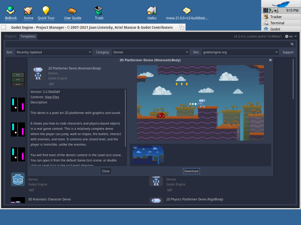Open the second Pong asset thumbnail
301x225 pixels.
tap(18, 129)
